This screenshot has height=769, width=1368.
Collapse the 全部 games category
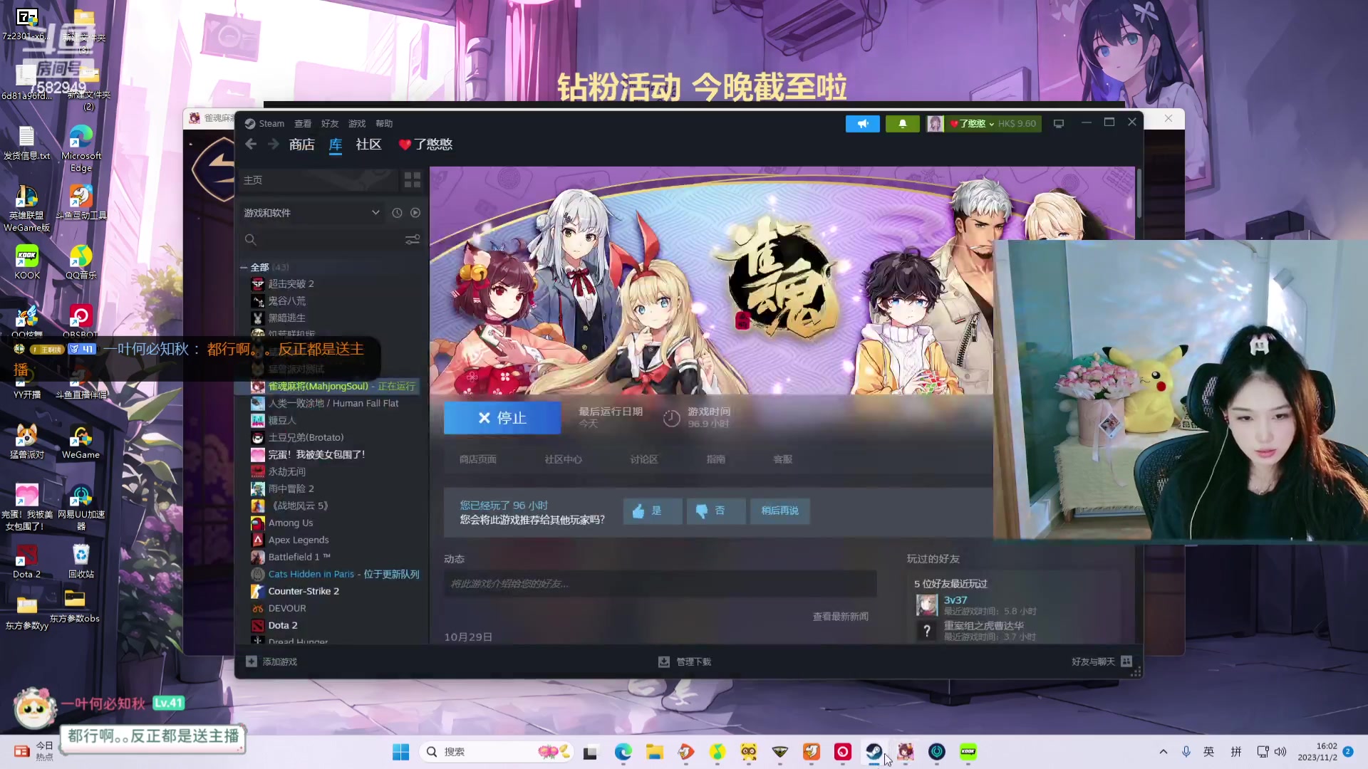[x=244, y=268]
